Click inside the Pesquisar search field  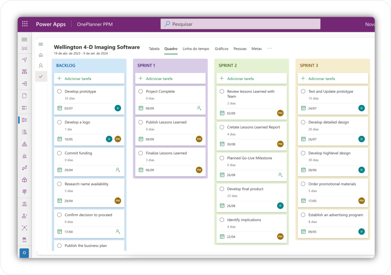[240, 24]
